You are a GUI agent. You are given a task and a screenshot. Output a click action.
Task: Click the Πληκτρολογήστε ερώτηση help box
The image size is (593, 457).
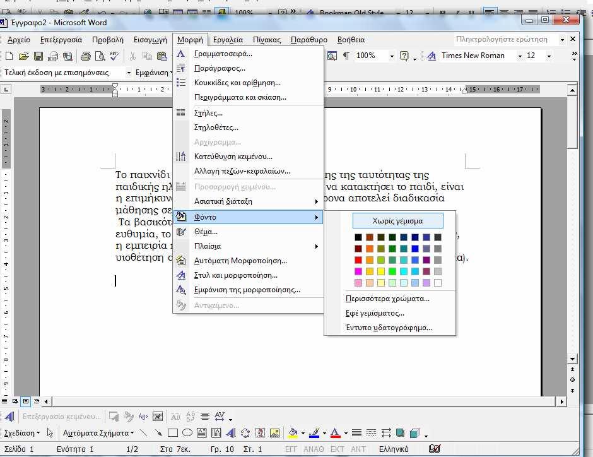pos(505,39)
